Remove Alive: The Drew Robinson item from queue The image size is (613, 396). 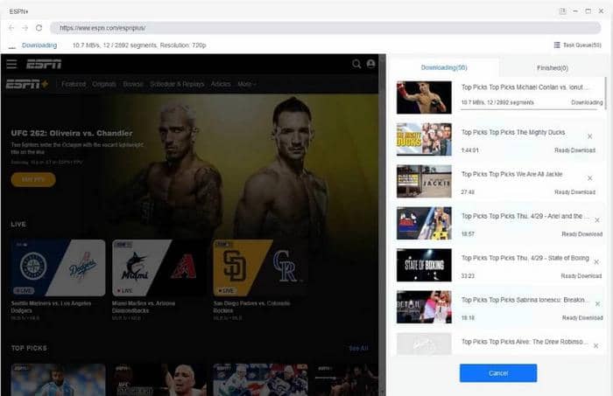click(x=595, y=345)
